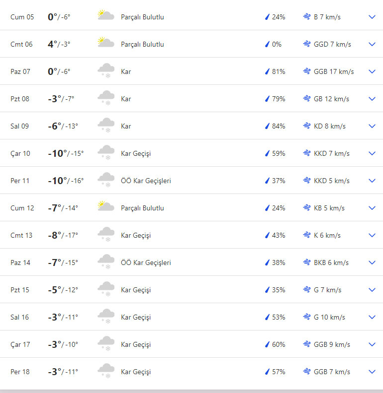Expand the Cmt 06 forecast row
The width and height of the screenshot is (383, 393).
coord(372,44)
